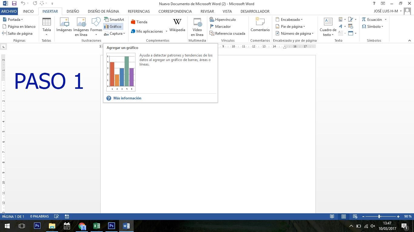Screen dimensions: 414x232
Task: Open the JOSÉ LUIS H-M account menu
Action: 388,11
